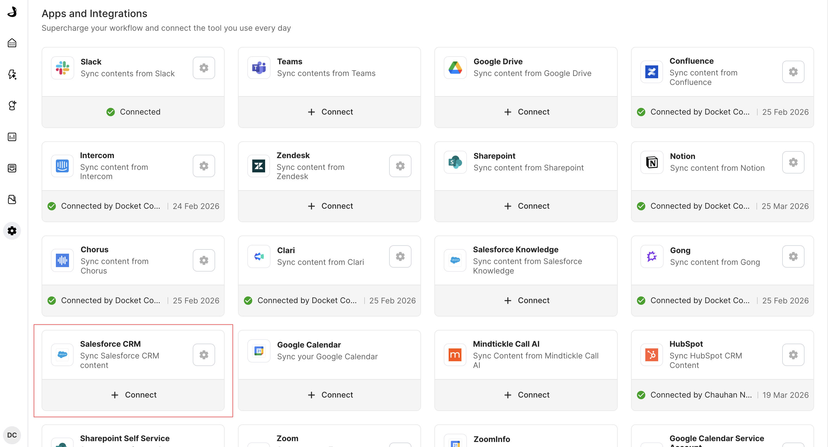Click the Sync content from Google Drive description
Screen dimensions: 828x447
point(532,73)
